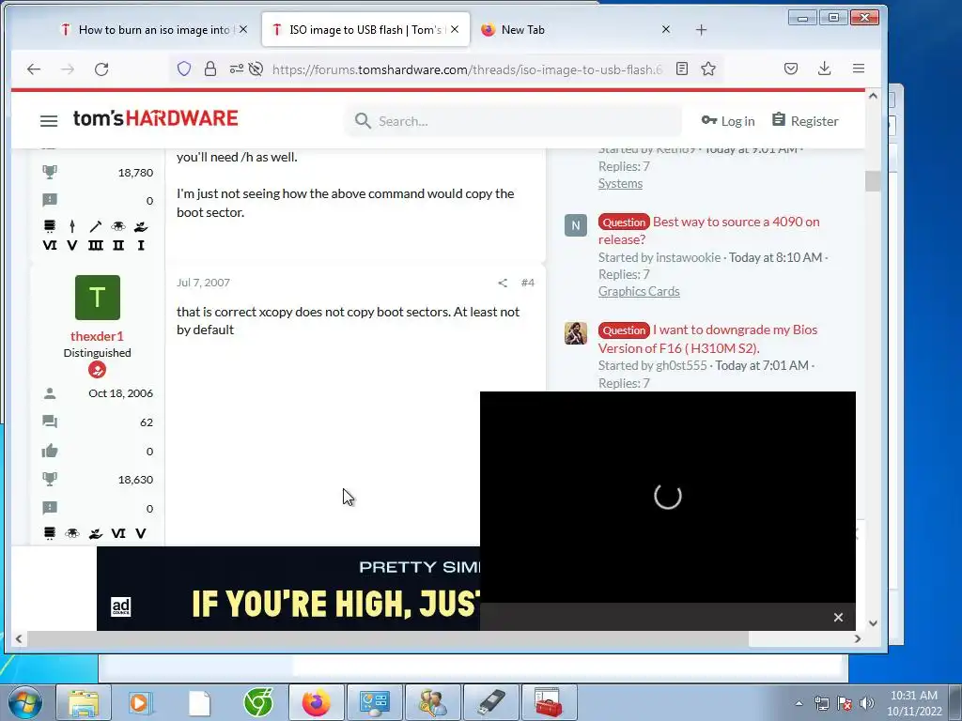Click the red badge under Distinguished
The width and height of the screenshot is (962, 721).
pyautogui.click(x=97, y=370)
